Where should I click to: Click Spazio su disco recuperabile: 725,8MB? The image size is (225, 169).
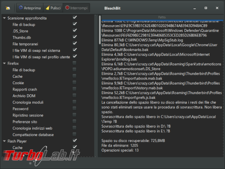pyautogui.click(x=133, y=141)
